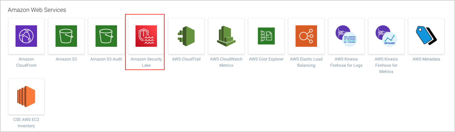This screenshot has height=132, width=455.
Task: Select the AWS CloudTrail icon
Action: coord(186,36)
